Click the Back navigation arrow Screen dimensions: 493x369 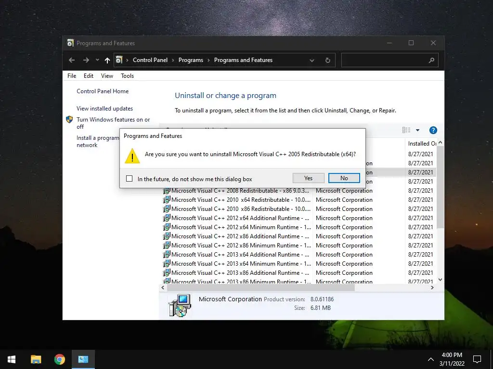coord(72,60)
